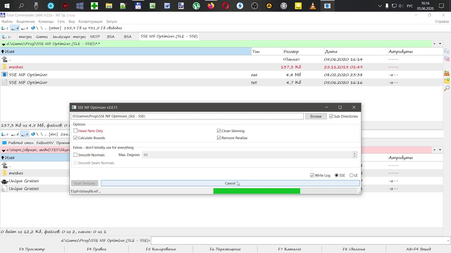Select SSE NIF Optimizer exe file
Screen dimensions: 451x253
(28, 75)
